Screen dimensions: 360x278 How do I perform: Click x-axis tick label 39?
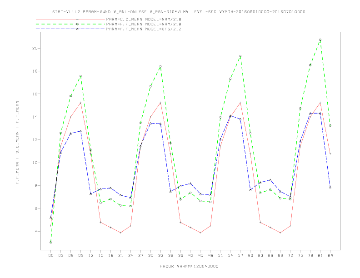180,255
